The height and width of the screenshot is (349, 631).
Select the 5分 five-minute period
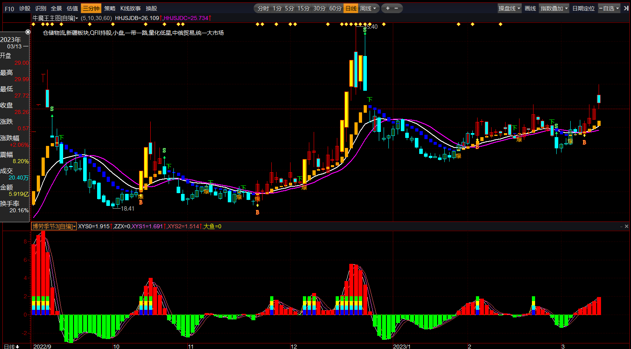click(x=289, y=8)
